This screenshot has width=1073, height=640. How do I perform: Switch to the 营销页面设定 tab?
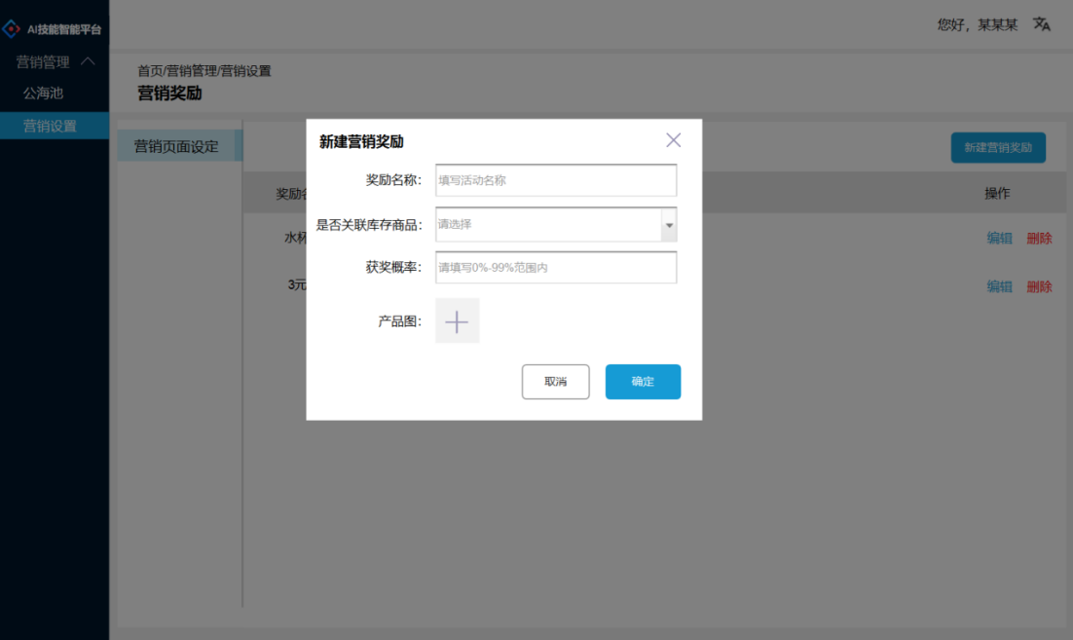coord(179,145)
